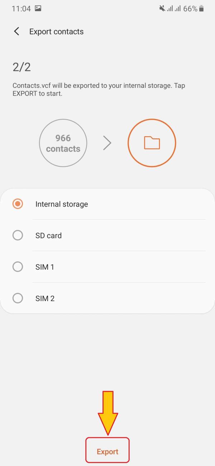Tap the SD card label text
215x466 pixels.
(48, 236)
